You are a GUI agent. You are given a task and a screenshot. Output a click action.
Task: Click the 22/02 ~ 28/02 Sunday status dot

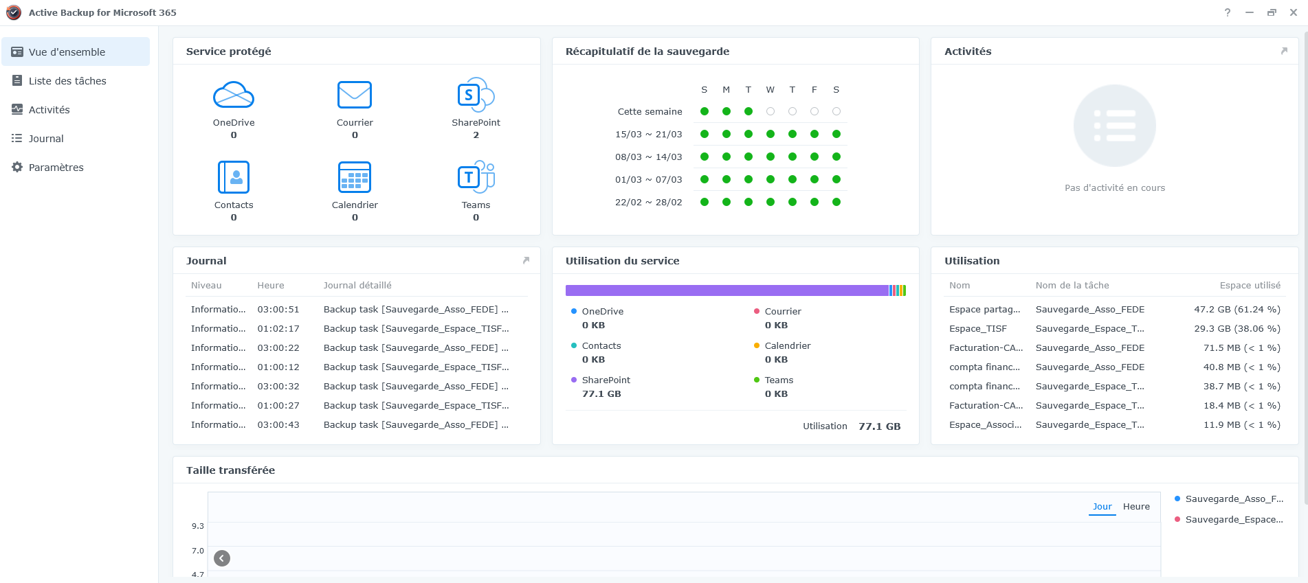click(705, 202)
